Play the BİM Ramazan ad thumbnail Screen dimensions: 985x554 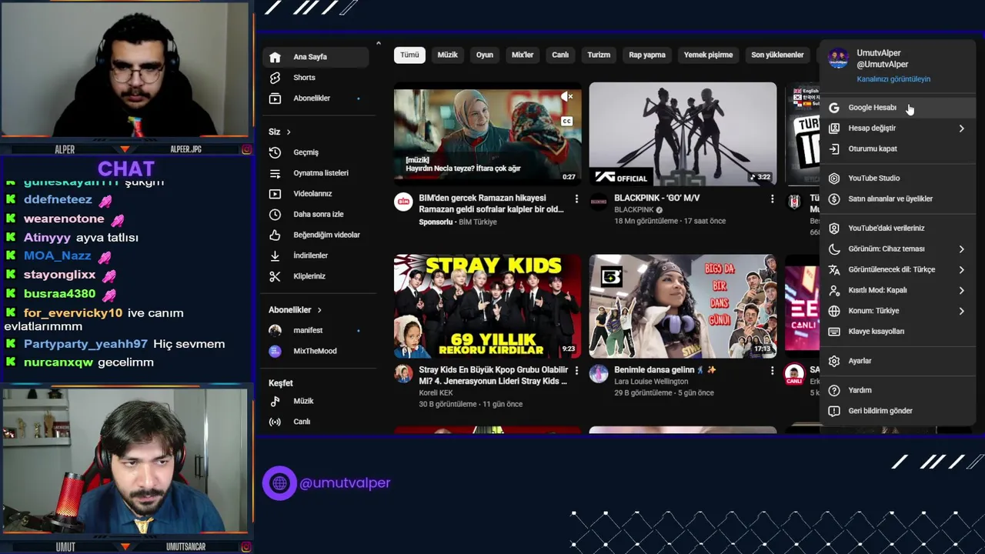(488, 135)
